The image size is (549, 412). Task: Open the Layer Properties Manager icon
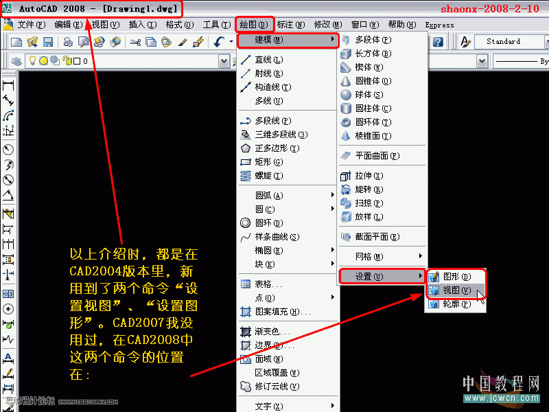tap(16, 61)
